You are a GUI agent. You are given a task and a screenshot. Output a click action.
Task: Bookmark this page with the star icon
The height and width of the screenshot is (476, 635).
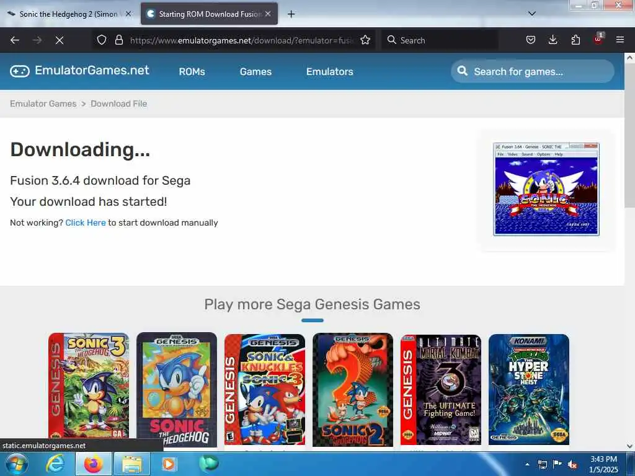point(365,40)
